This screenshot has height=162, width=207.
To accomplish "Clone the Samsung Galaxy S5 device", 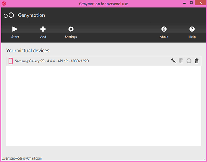I will (181, 61).
